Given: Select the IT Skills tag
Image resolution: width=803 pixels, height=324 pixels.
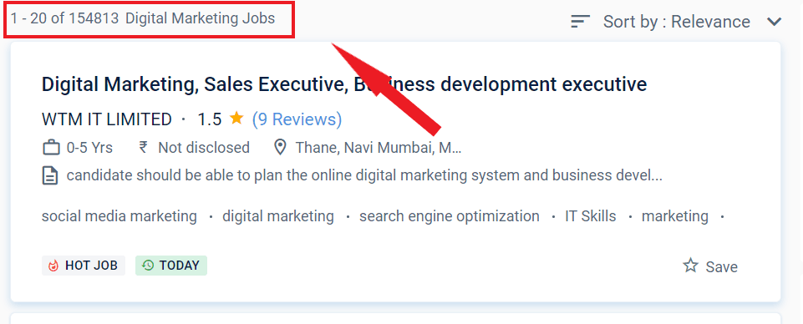Looking at the screenshot, I should click(591, 216).
